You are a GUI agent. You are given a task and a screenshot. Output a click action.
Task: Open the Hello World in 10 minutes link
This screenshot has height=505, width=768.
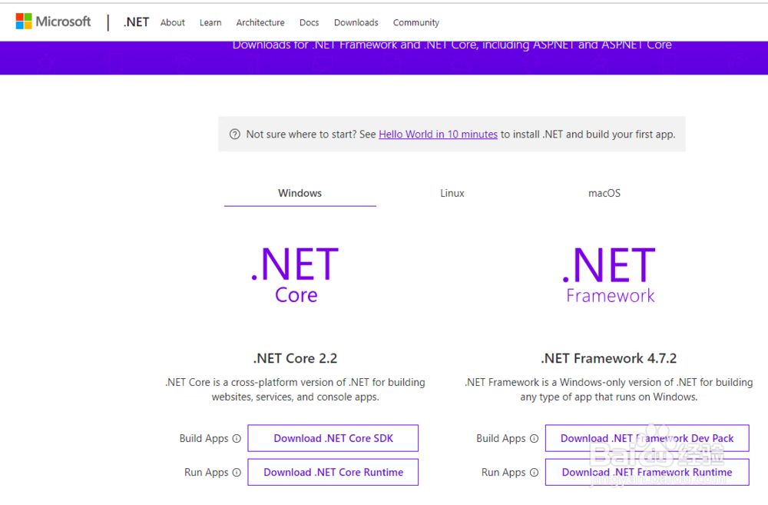coord(438,134)
